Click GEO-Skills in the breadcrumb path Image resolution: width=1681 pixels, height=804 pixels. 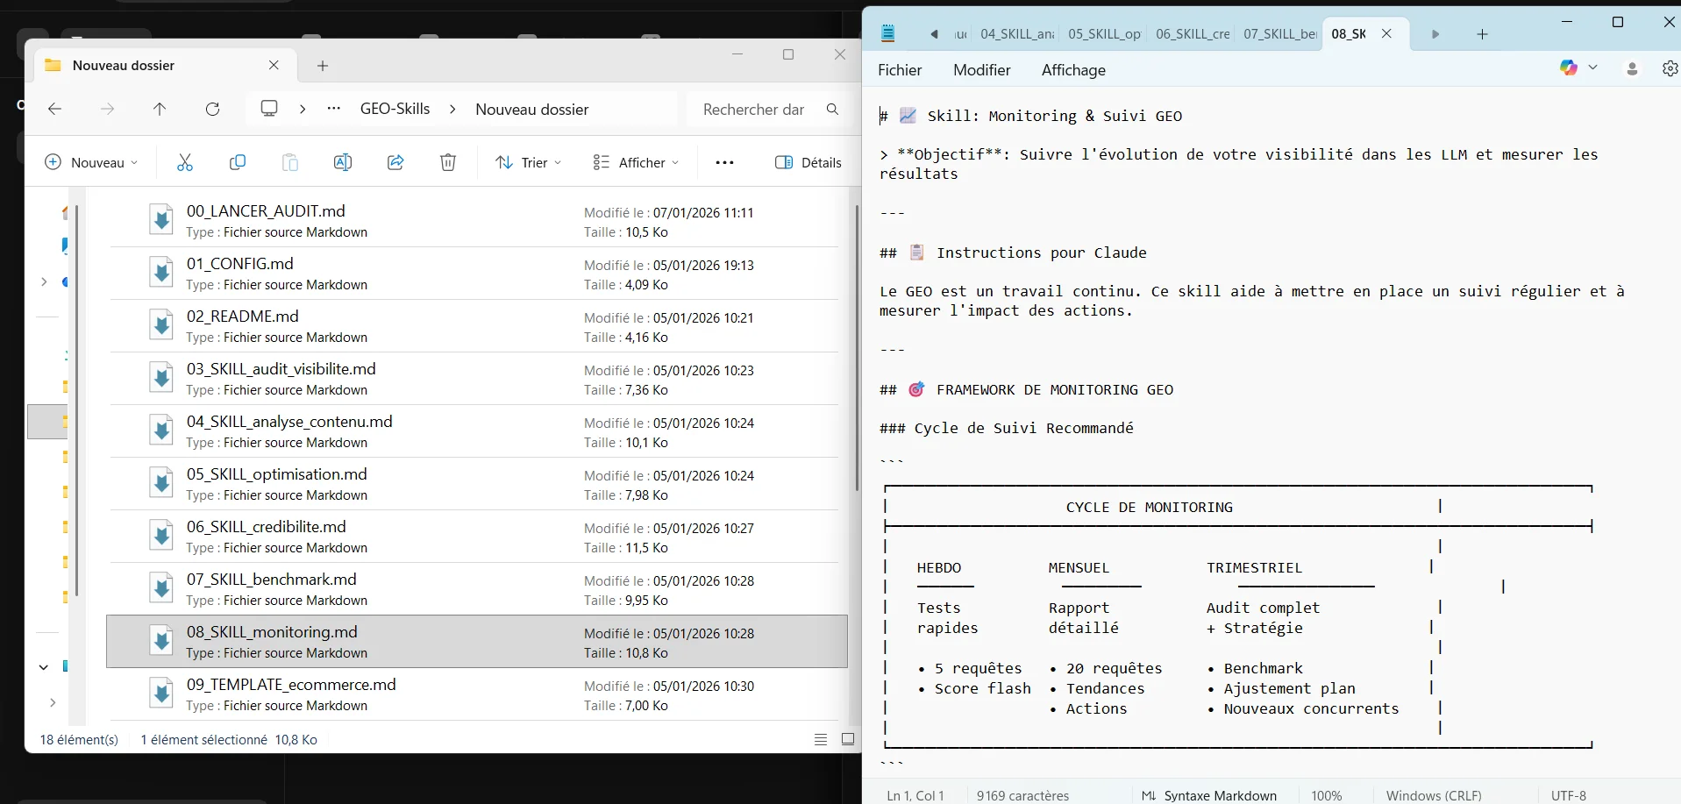coord(395,109)
